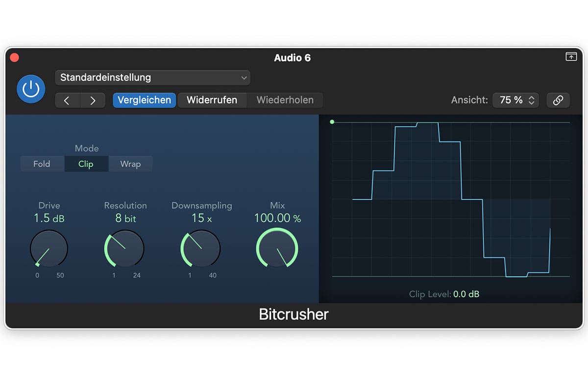Click the Mode label

[87, 148]
